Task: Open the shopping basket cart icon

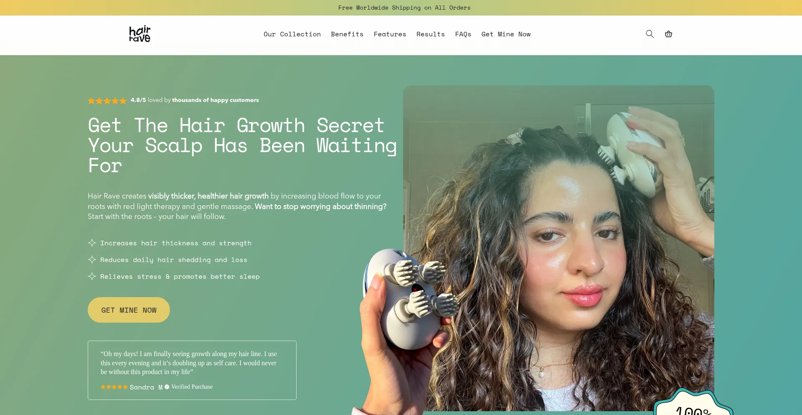Action: (x=668, y=34)
